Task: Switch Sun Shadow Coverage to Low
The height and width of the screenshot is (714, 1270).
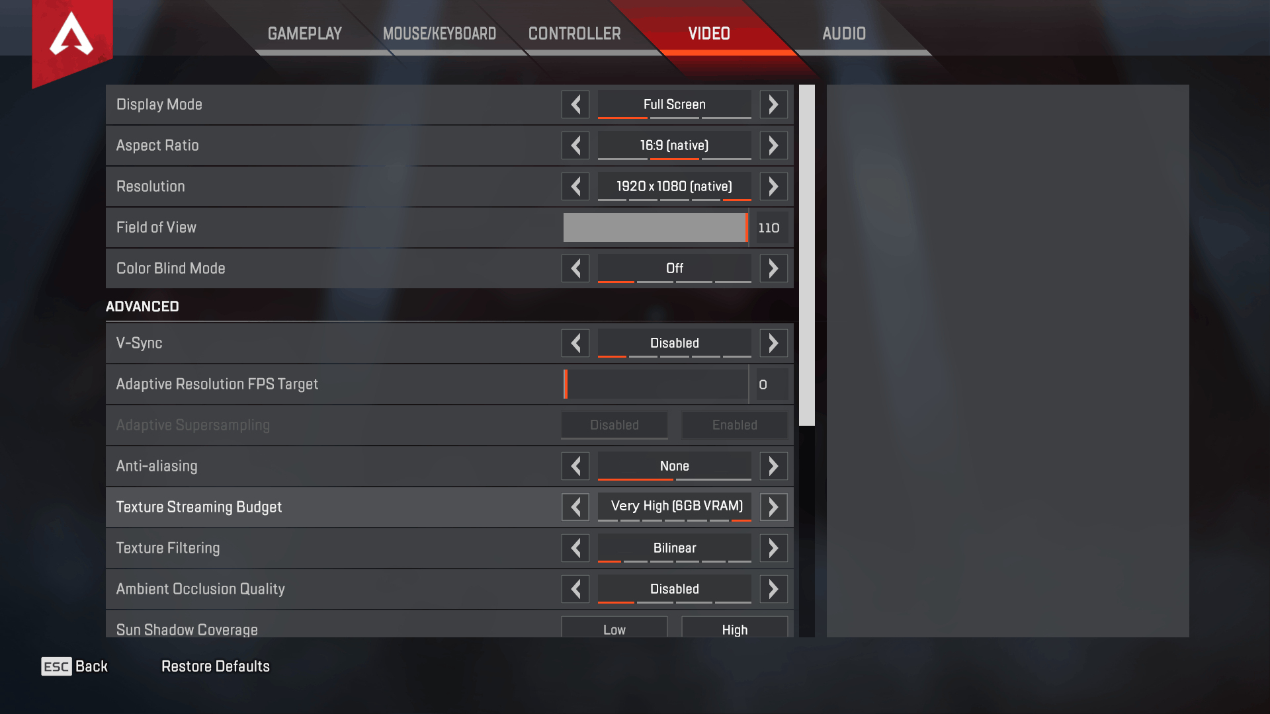Action: (x=613, y=629)
